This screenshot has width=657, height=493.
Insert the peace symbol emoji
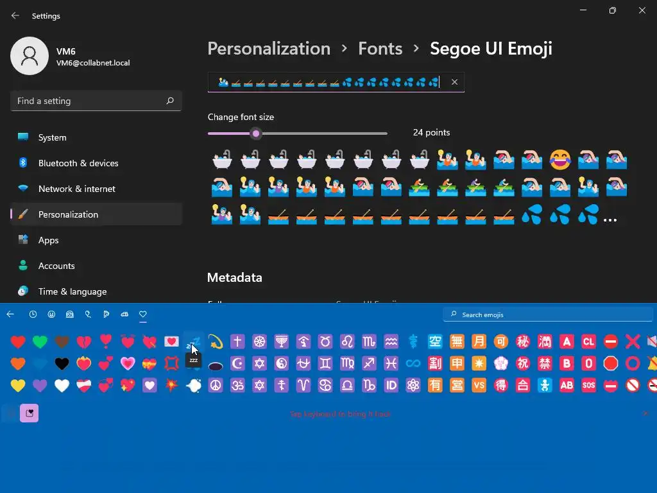coord(216,385)
